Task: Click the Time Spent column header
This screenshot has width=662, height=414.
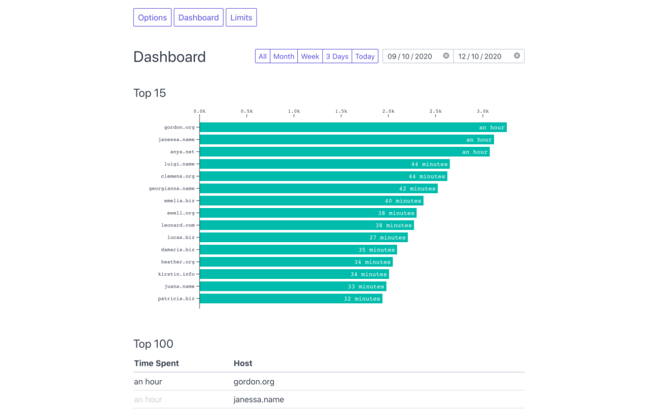Action: [x=156, y=363]
